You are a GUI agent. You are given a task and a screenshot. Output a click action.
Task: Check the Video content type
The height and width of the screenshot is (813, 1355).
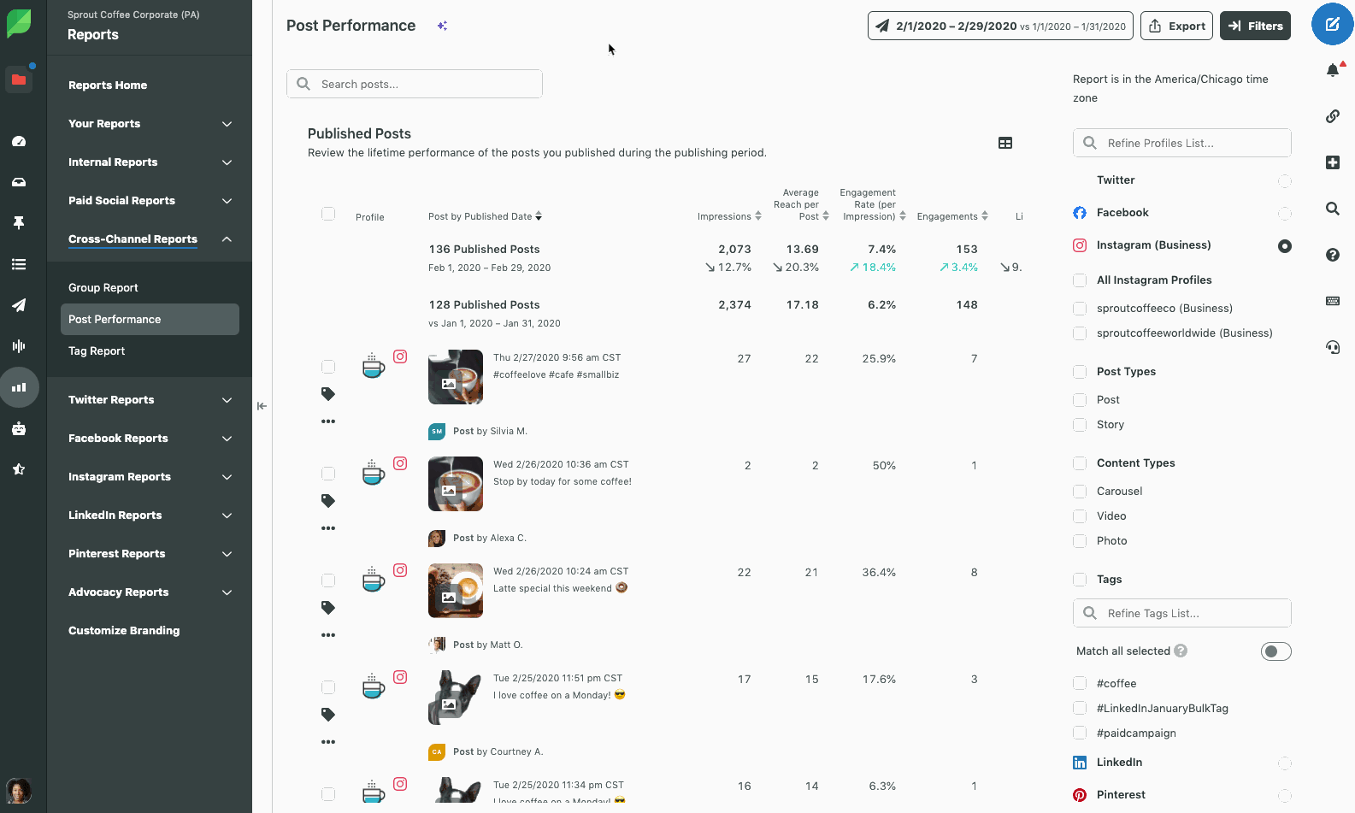pos(1080,516)
